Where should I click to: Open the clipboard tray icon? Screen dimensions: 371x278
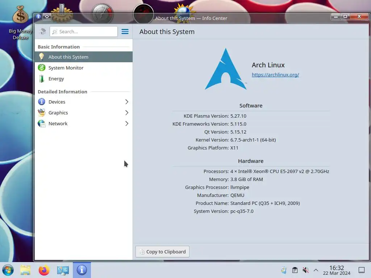pos(295,270)
